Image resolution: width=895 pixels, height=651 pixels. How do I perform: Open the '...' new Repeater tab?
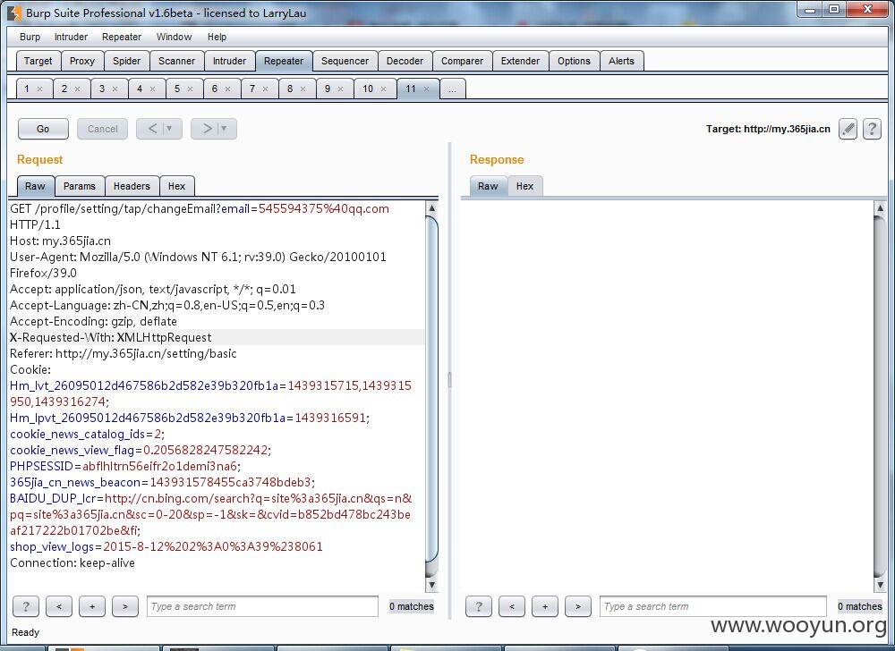point(453,89)
